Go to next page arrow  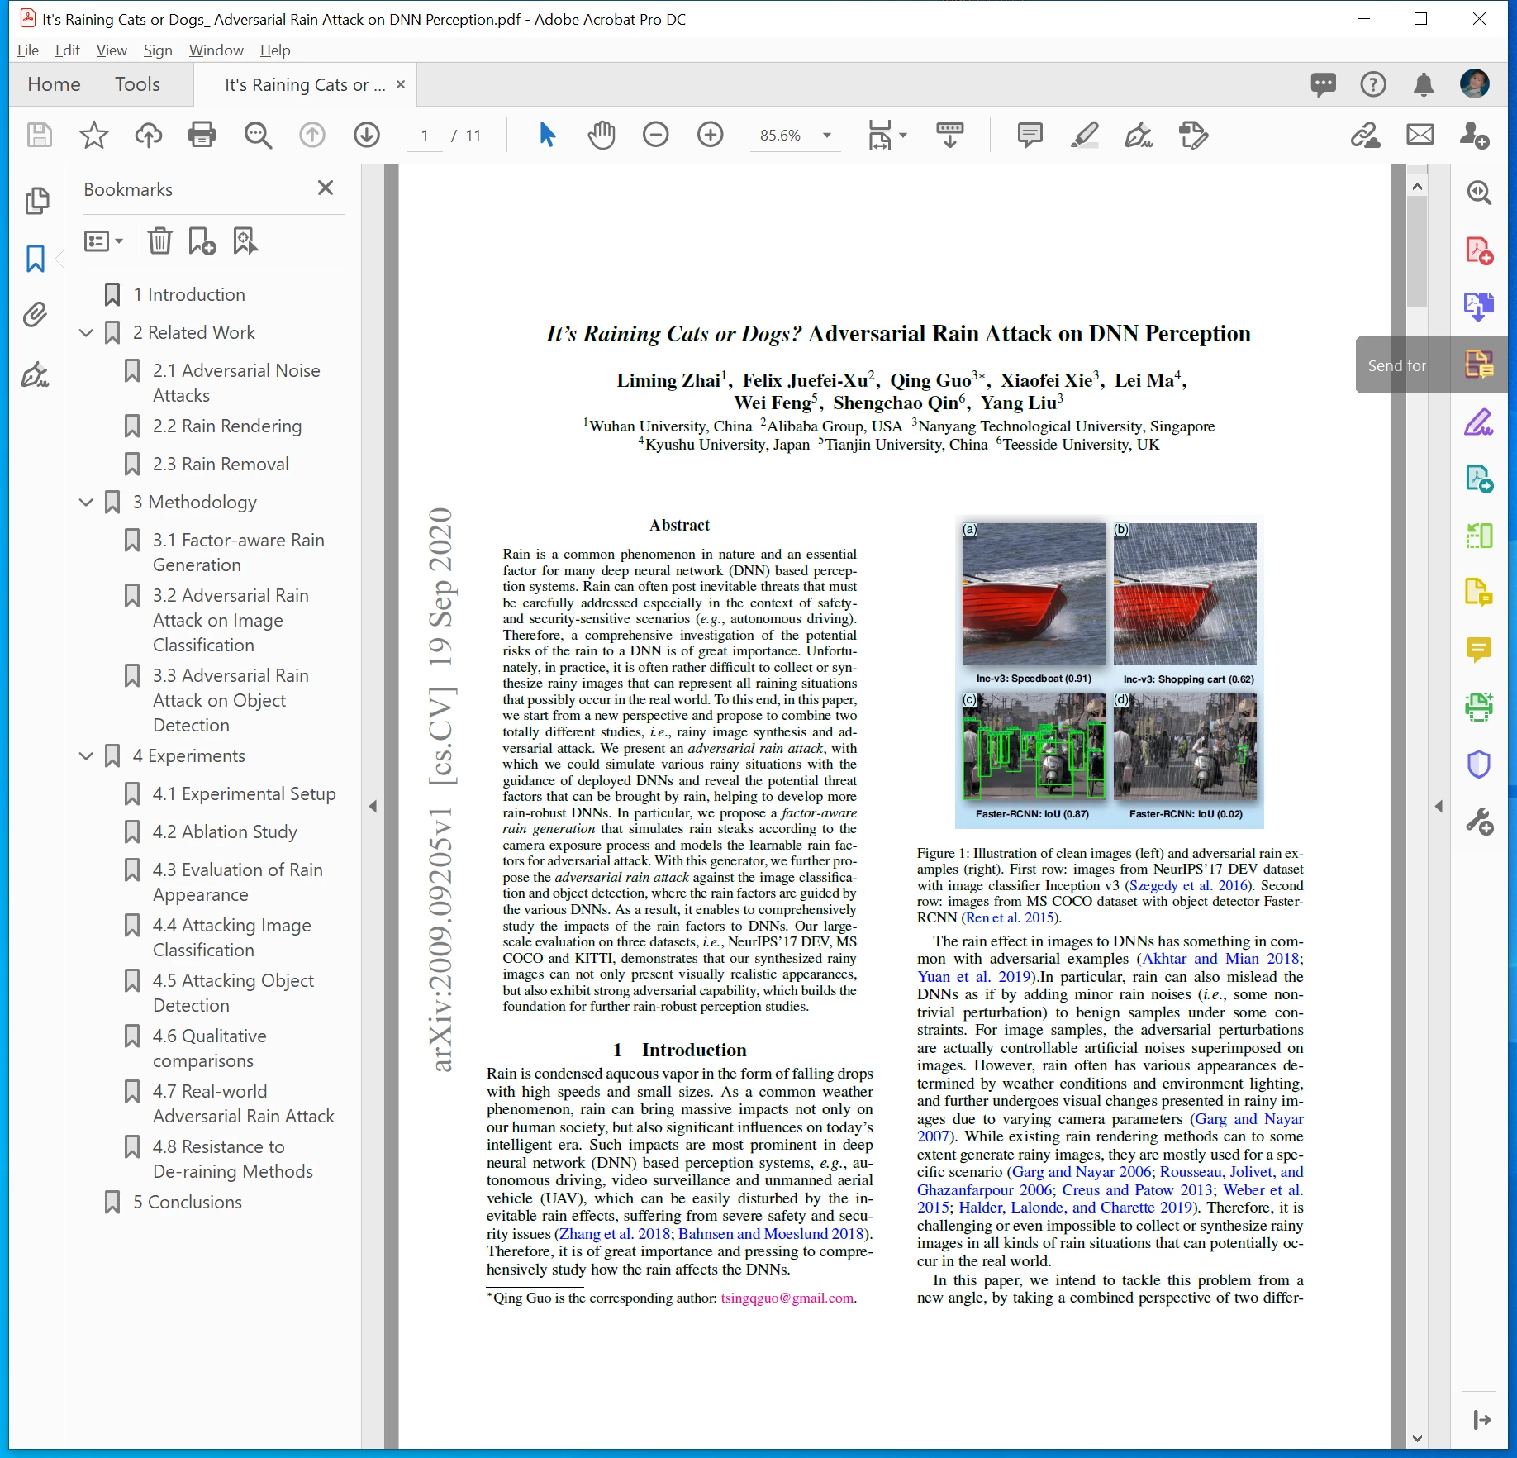pyautogui.click(x=367, y=135)
